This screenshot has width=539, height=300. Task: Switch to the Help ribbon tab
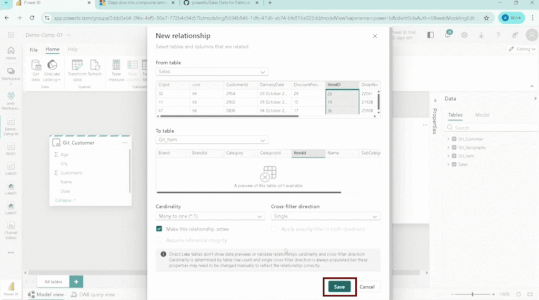[73, 49]
